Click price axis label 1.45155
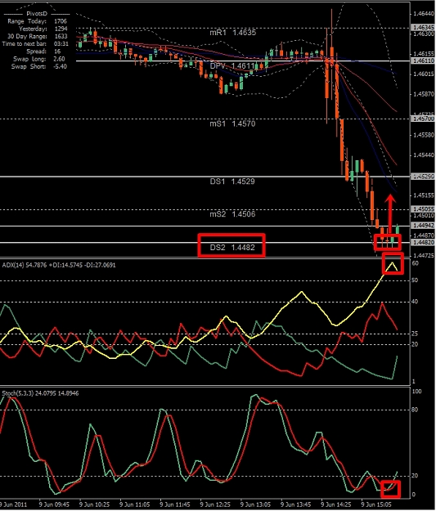Screen dimensions: 436x511 click(x=424, y=195)
